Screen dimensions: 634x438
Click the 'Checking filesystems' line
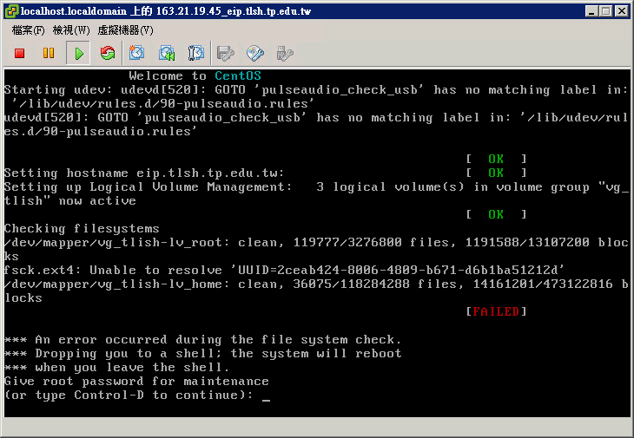point(83,229)
